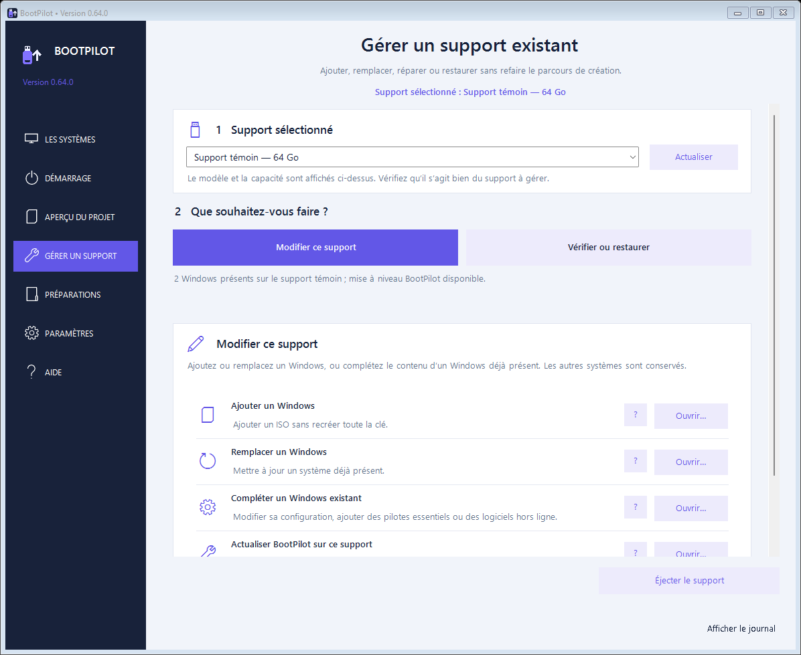Minimize the BootPilot window
The width and height of the screenshot is (801, 655).
pyautogui.click(x=737, y=13)
